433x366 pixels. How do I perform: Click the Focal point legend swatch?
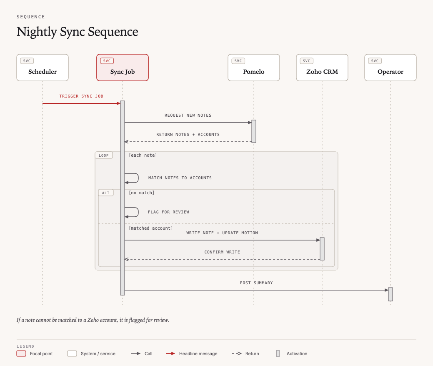tap(21, 353)
